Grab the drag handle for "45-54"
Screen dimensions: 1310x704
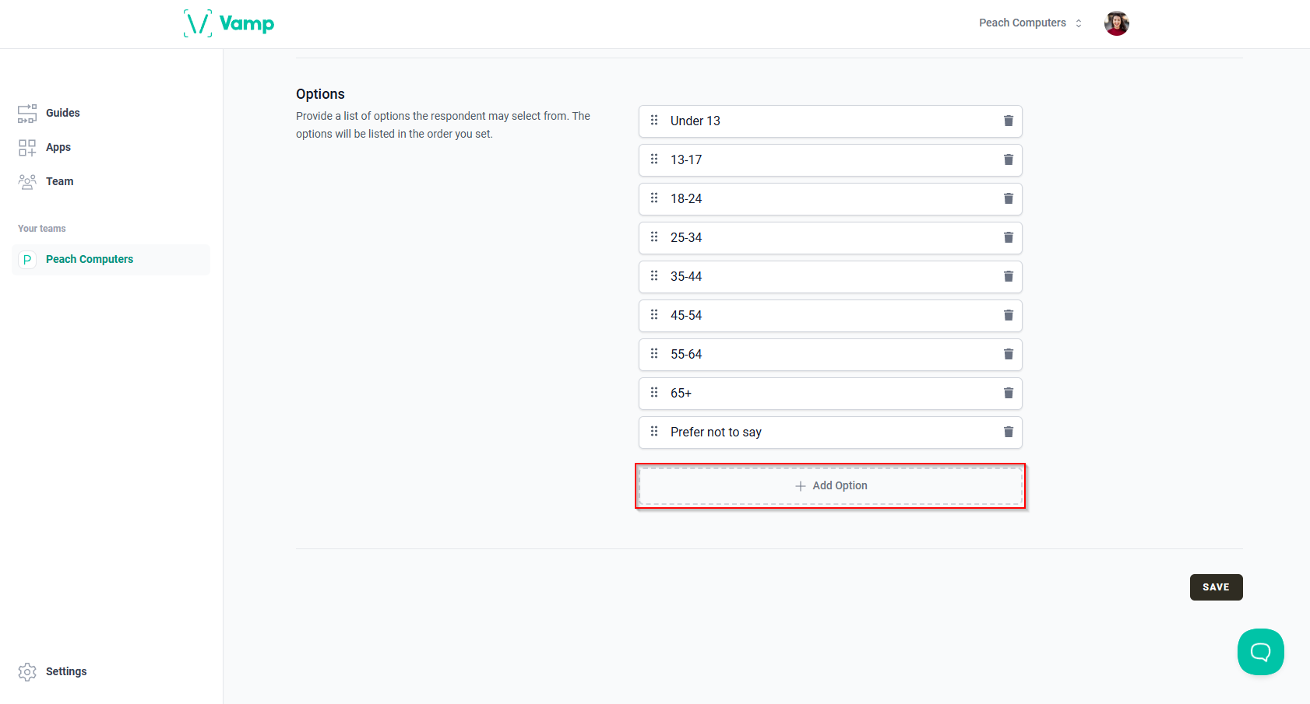point(654,315)
